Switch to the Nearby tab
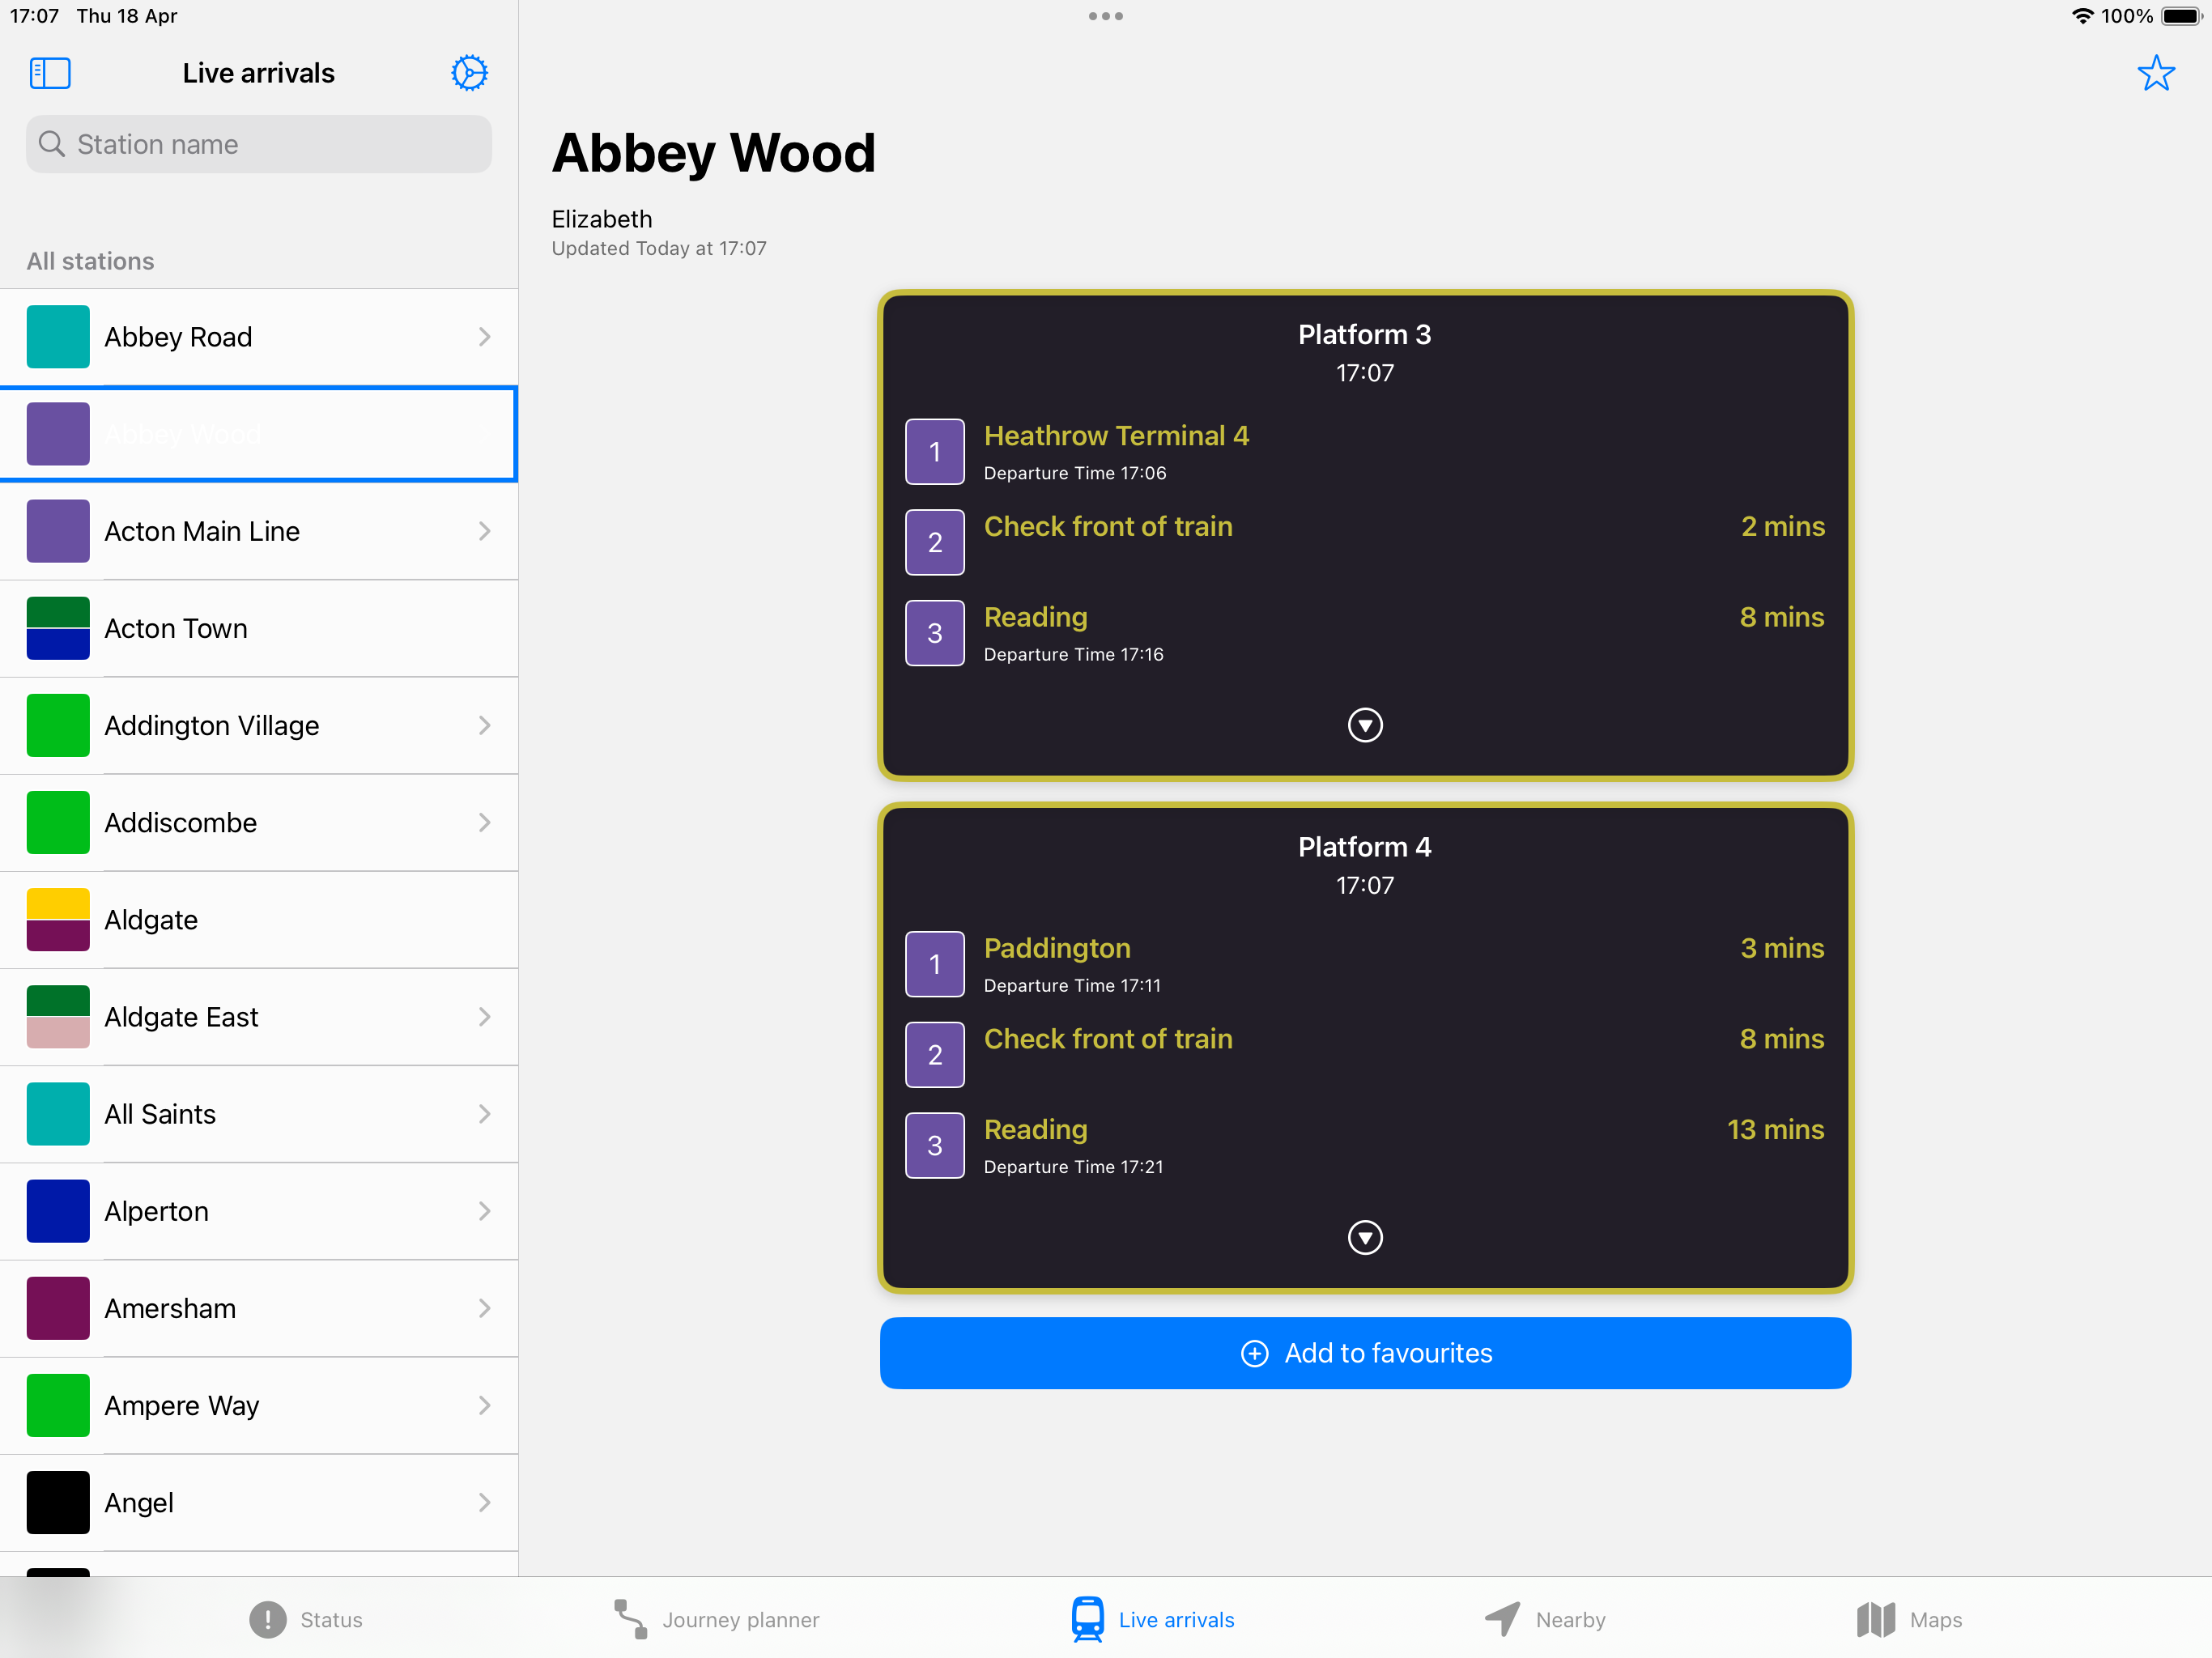The image size is (2212, 1658). tap(1544, 1619)
